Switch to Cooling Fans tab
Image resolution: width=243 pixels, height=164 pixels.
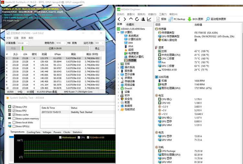[x=33, y=132]
